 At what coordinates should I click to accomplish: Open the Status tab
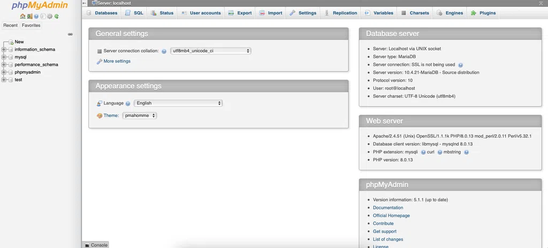pos(162,13)
